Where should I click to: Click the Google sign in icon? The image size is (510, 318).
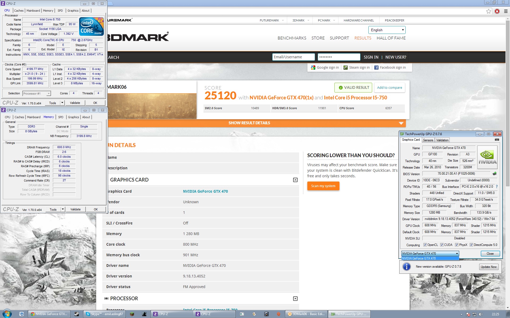pos(313,68)
